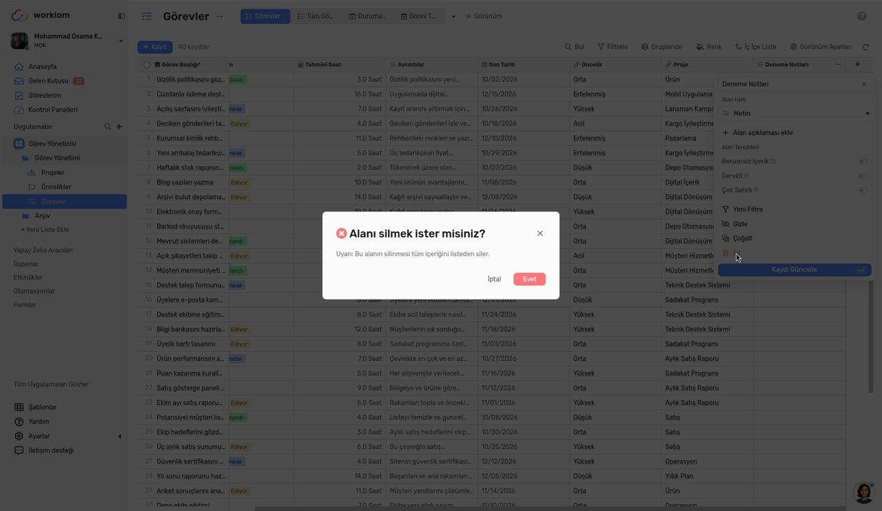The image size is (882, 511).
Task: Open the Ayarlar gear icon
Action: tap(19, 437)
